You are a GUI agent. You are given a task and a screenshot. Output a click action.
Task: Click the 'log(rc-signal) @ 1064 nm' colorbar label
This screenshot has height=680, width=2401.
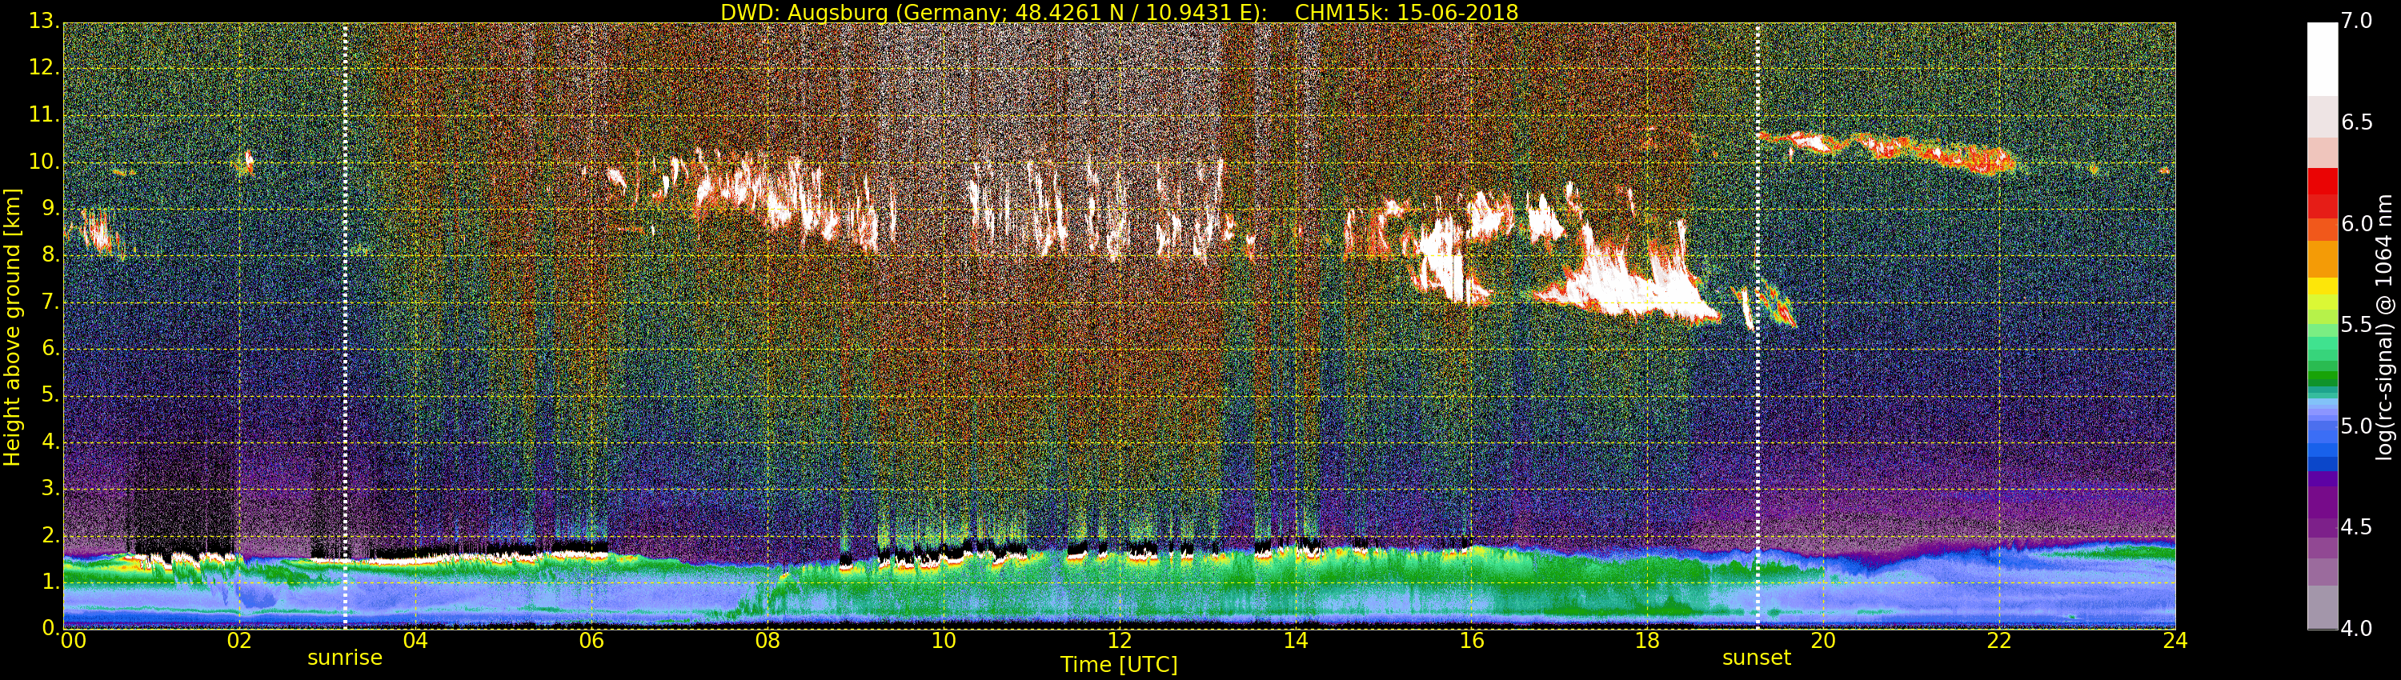pyautogui.click(x=2384, y=327)
